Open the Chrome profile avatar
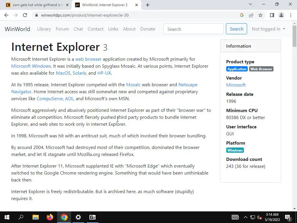Image resolution: width=297 pixels, height=223 pixels. [281, 15]
